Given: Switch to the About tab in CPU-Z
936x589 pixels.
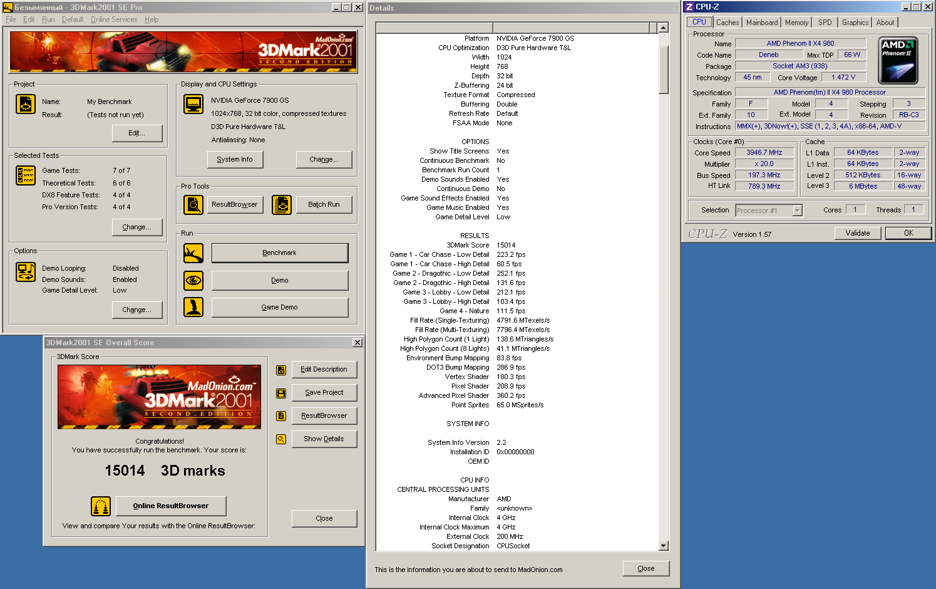Looking at the screenshot, I should pos(885,23).
